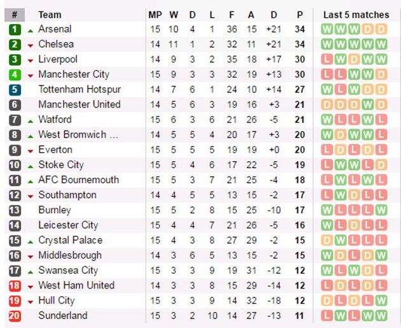Sort by the P points column header
Viewport: 401px width, 328px height.
[x=300, y=15]
